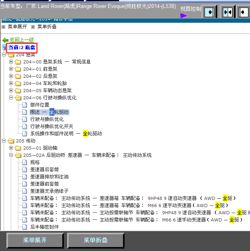Click document icon next to 概述 全轮驱动
Viewport: 250px width, 251px height.
(25, 112)
